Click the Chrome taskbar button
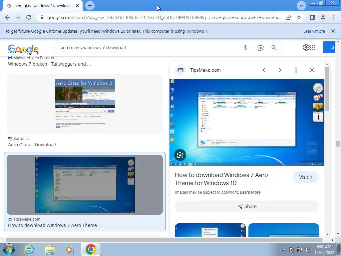 [91, 249]
